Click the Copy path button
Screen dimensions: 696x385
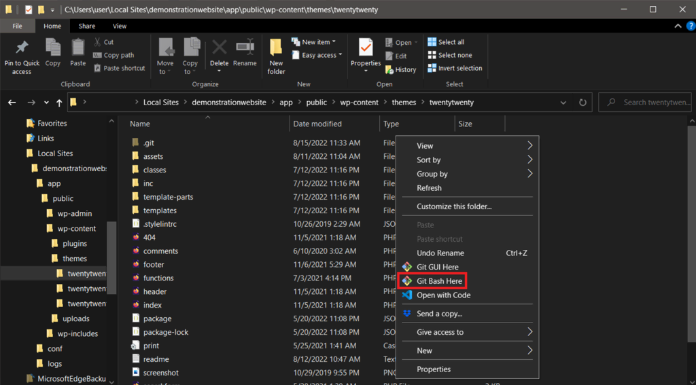(x=118, y=55)
